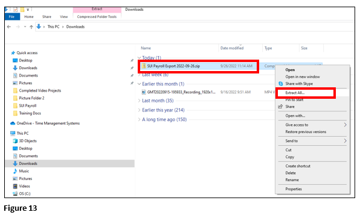
Task: Choose Copy in context menu
Action: pos(289,157)
